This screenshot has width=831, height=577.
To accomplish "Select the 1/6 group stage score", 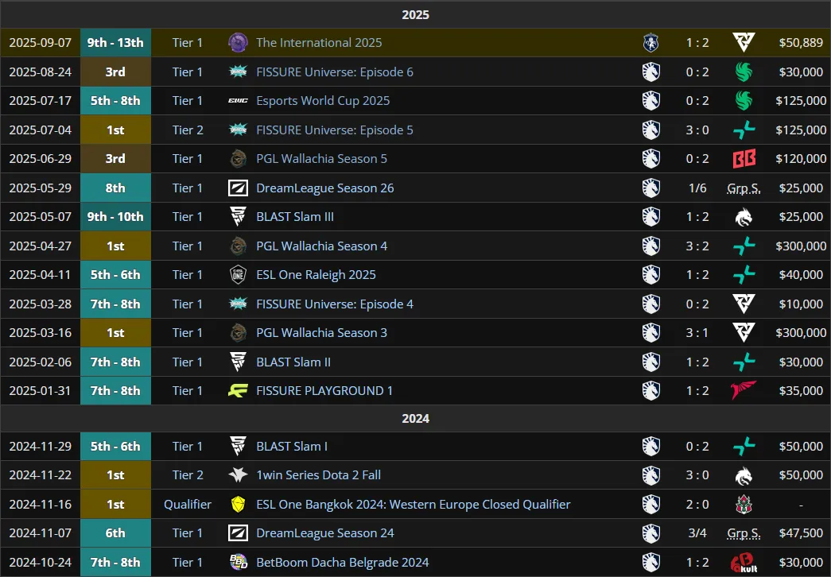I will (697, 188).
